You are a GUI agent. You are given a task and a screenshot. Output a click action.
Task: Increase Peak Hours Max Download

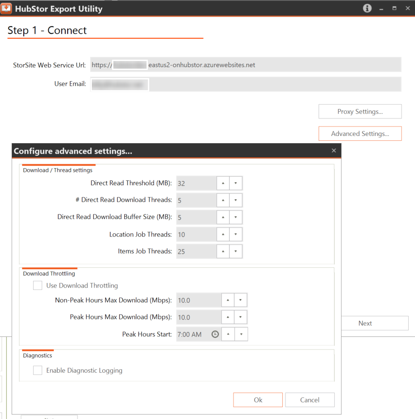click(x=228, y=317)
